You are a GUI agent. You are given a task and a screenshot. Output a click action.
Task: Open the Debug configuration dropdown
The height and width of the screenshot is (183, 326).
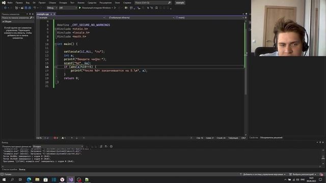pyautogui.click(x=52, y=8)
